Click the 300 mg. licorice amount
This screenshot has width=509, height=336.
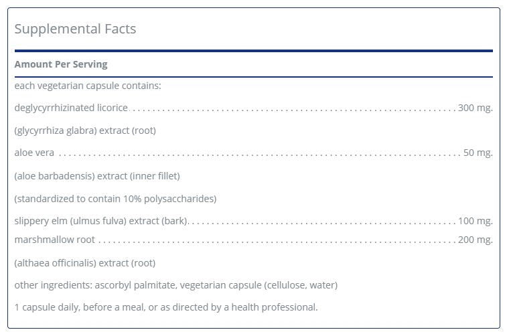[475, 108]
